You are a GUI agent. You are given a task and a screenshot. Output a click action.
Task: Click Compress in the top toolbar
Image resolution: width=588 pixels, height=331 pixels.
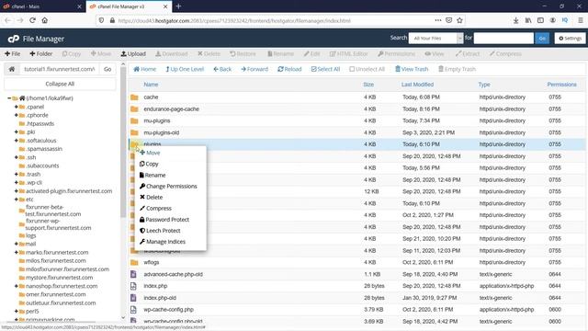(505, 53)
